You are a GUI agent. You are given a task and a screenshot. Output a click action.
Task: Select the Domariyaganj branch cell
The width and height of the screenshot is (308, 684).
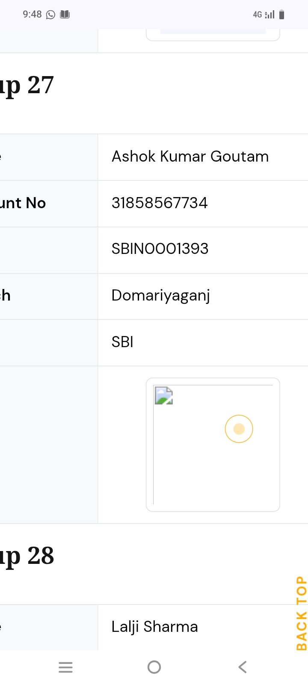click(161, 296)
